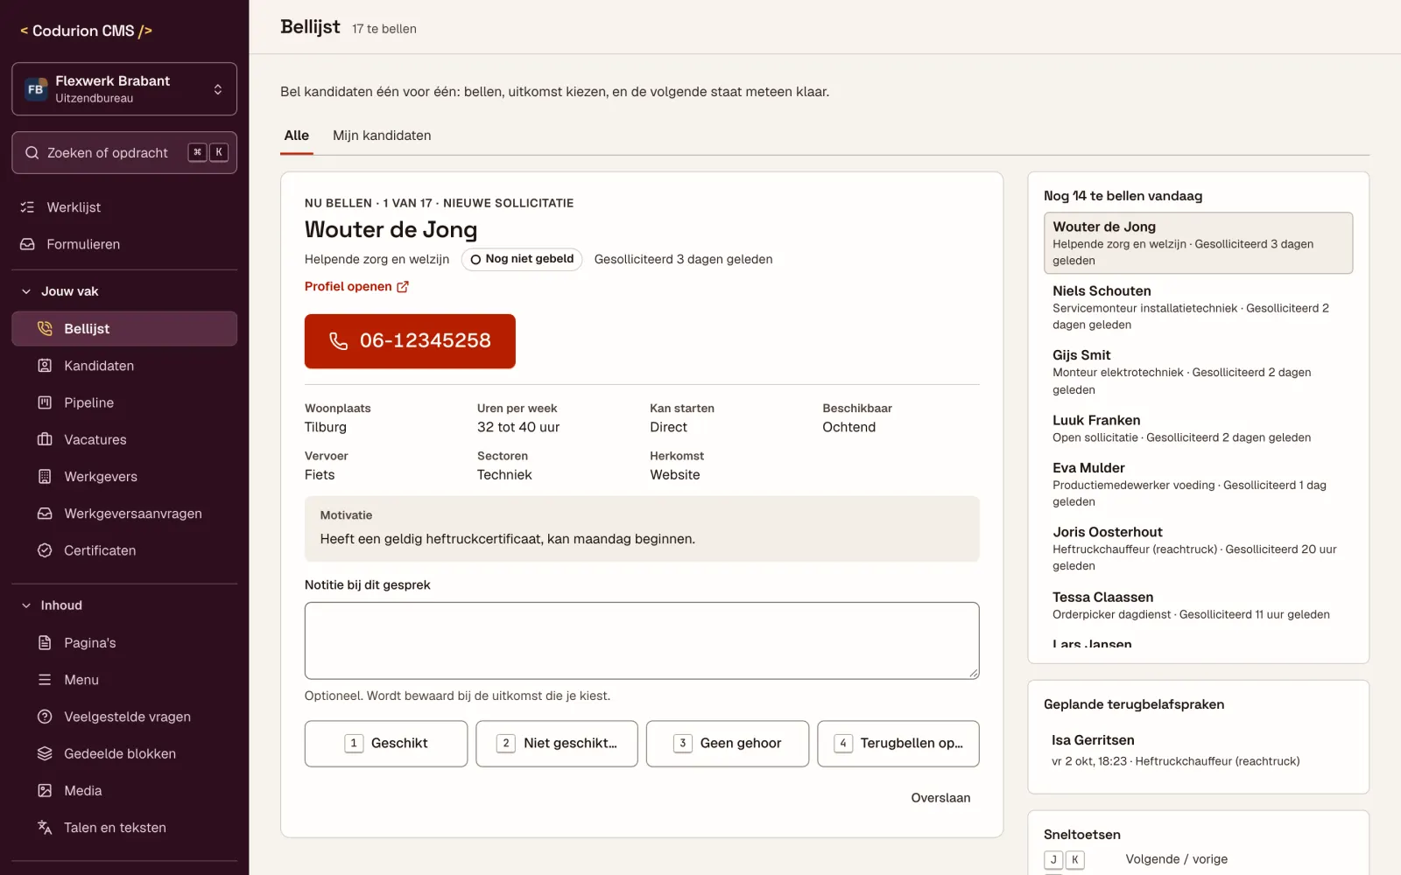Click the Codurion CMS logo
1401x875 pixels.
86,31
